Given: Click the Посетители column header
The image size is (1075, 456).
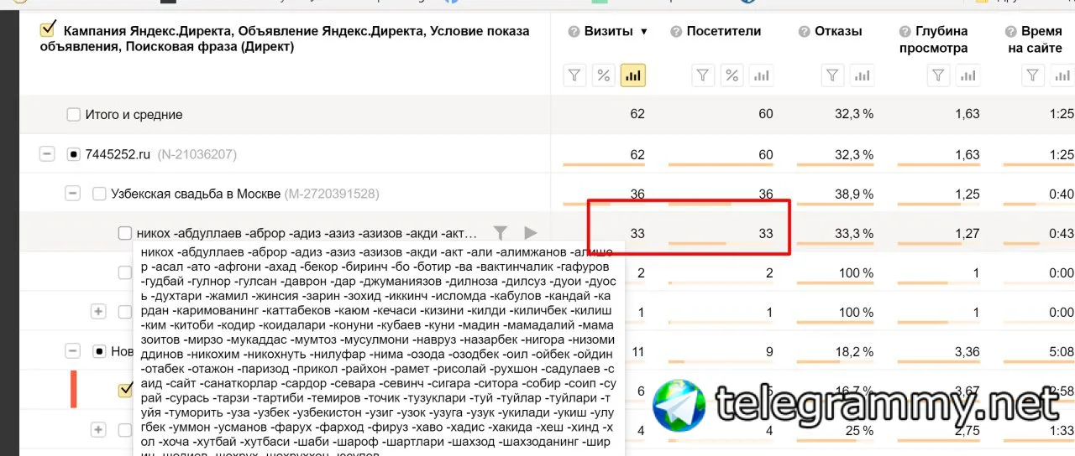Looking at the screenshot, I should pos(724,31).
